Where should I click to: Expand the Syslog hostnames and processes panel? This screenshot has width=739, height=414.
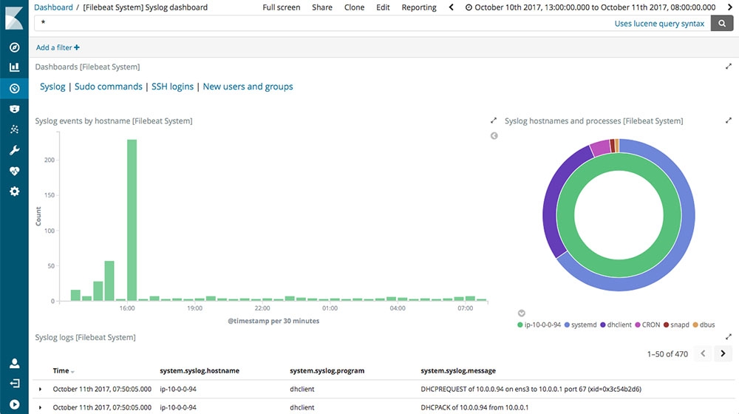pos(728,121)
